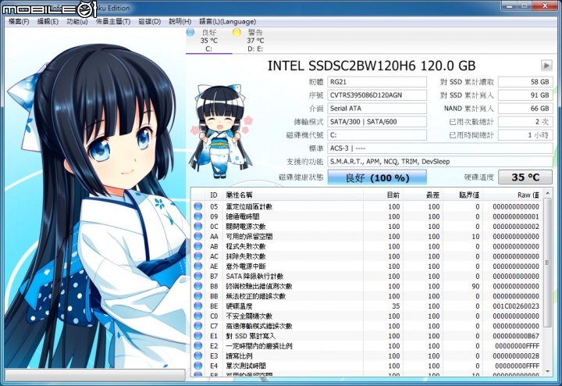Click status icon for attribute BB row
Viewport: 562px width, 386px height.
[197, 296]
